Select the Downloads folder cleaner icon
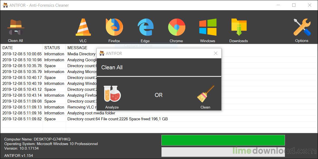318x159 pixels. click(238, 28)
